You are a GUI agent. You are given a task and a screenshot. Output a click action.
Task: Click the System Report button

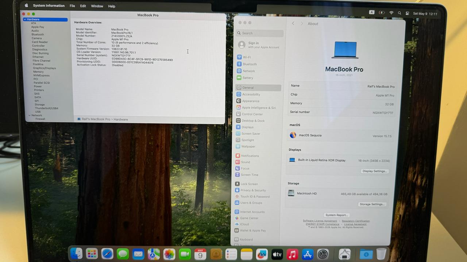336,215
